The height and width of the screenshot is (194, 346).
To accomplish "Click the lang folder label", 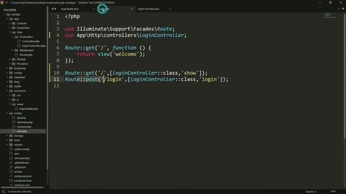I will [x=17, y=82].
